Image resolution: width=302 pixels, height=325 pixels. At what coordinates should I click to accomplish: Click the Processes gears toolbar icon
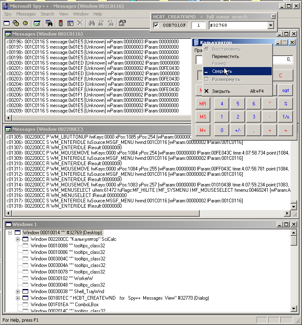[16, 23]
